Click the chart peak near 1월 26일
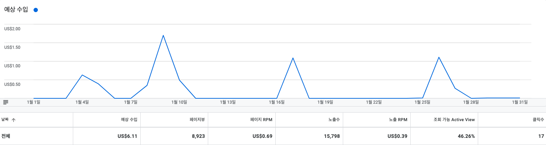 tap(439, 57)
